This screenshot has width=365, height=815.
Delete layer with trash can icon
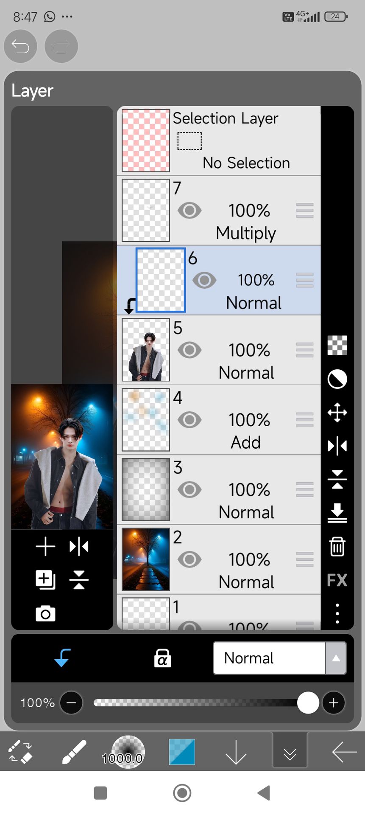(337, 546)
